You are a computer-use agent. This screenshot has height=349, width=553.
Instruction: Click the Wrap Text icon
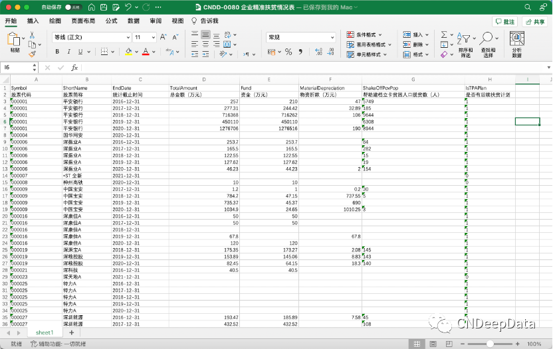(x=227, y=35)
